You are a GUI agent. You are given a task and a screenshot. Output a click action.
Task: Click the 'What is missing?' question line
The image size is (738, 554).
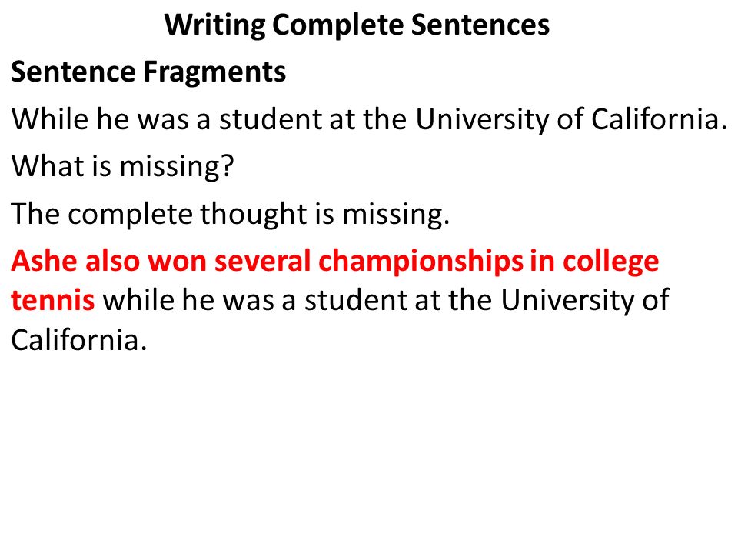pyautogui.click(x=122, y=166)
